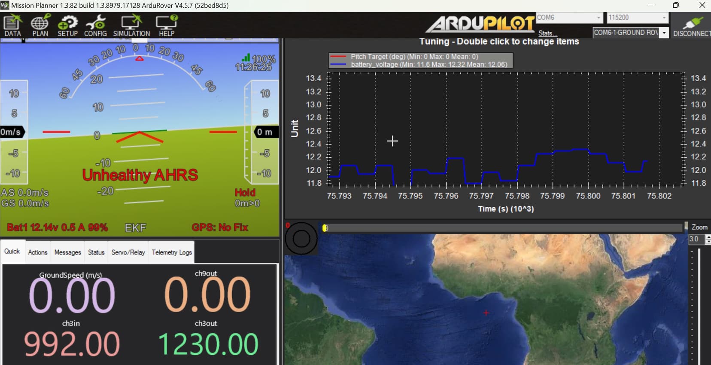Switch to the Actions tab
The height and width of the screenshot is (365, 711).
coord(38,252)
